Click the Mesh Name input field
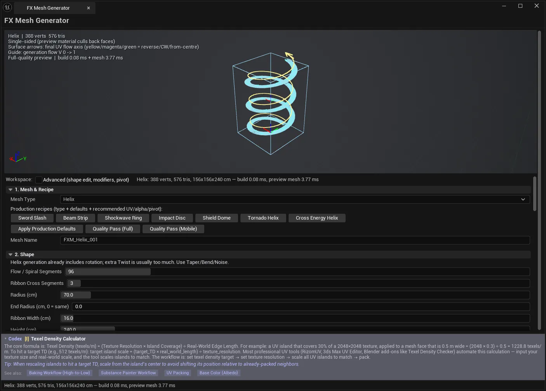The width and height of the screenshot is (546, 391). (x=295, y=240)
